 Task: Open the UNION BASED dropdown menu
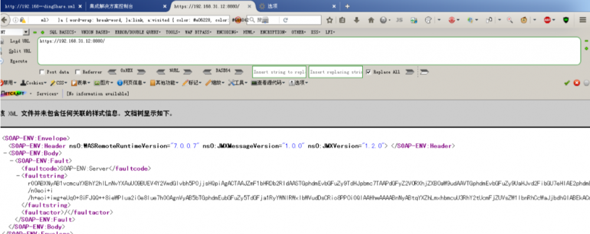click(x=95, y=32)
